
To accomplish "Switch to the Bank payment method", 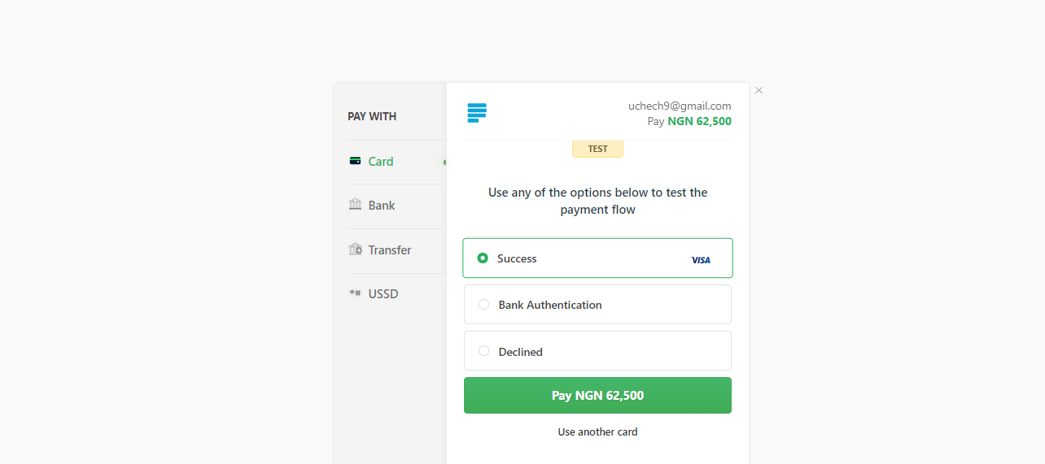I will coord(382,206).
